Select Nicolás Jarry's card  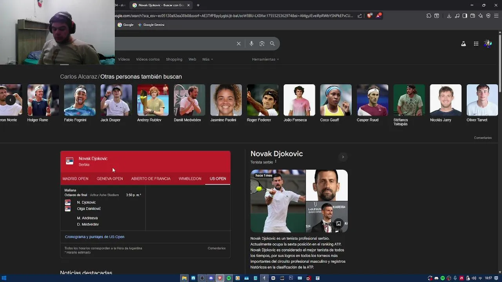tap(446, 103)
